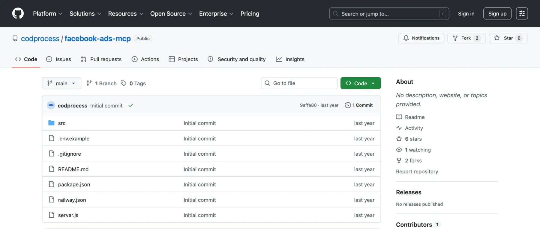The image size is (540, 229).
Task: Click the repository icon beside codprocess
Action: click(15, 39)
